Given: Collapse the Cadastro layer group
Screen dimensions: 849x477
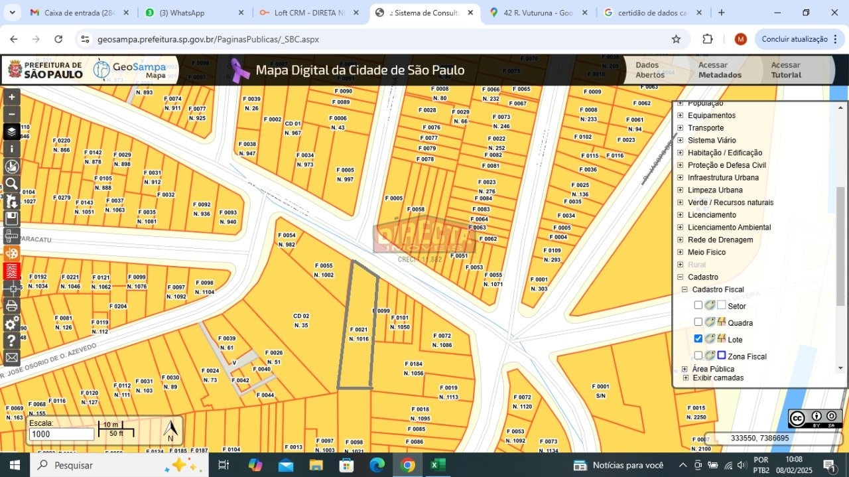Looking at the screenshot, I should [680, 277].
